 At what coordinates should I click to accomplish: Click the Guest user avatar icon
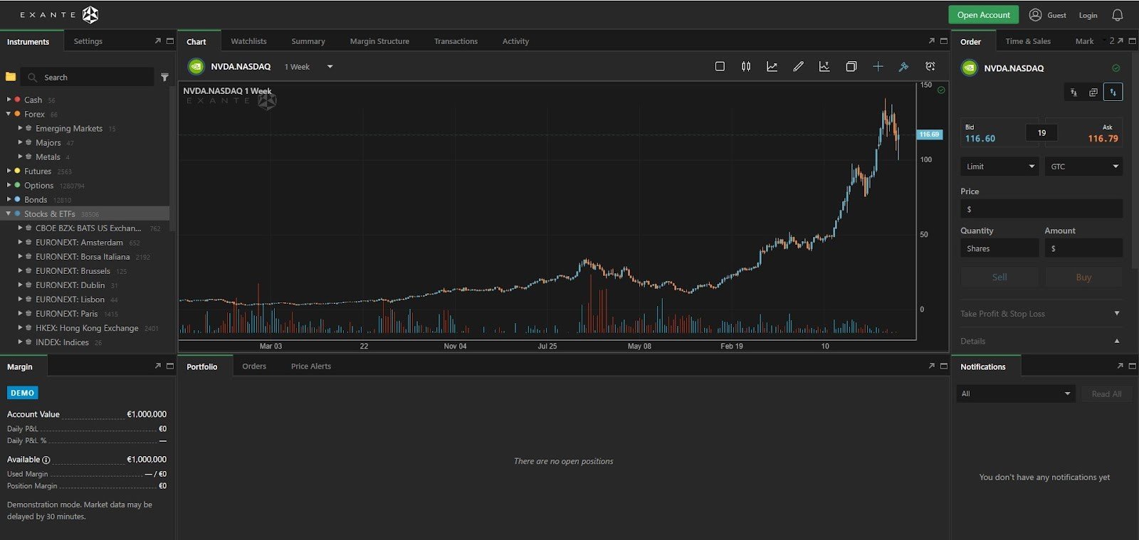1035,15
